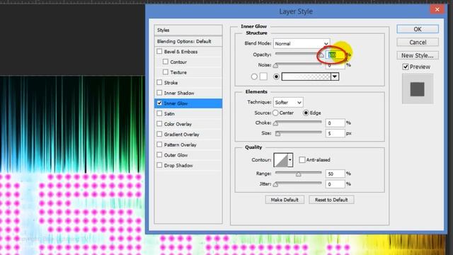Enable the Drop Shadow checkbox

(159, 165)
